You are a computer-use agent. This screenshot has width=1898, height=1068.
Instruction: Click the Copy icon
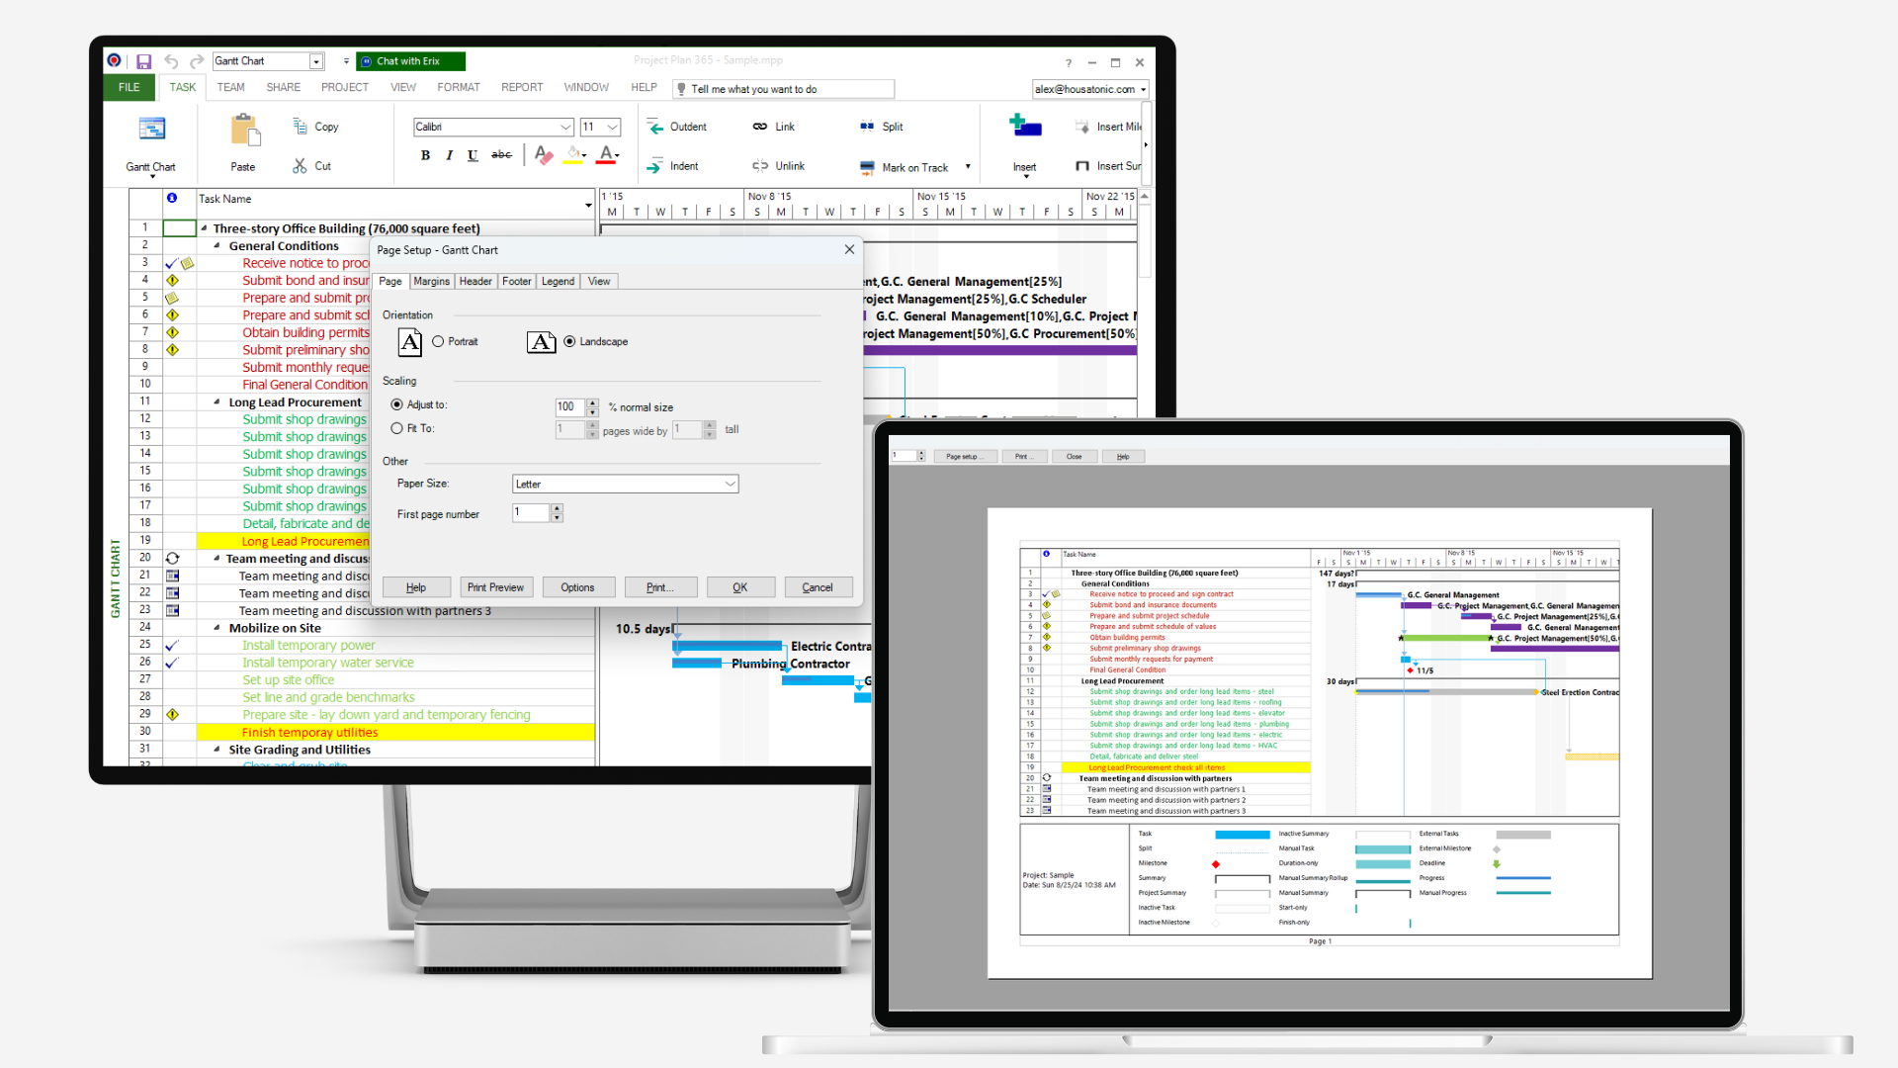point(300,127)
